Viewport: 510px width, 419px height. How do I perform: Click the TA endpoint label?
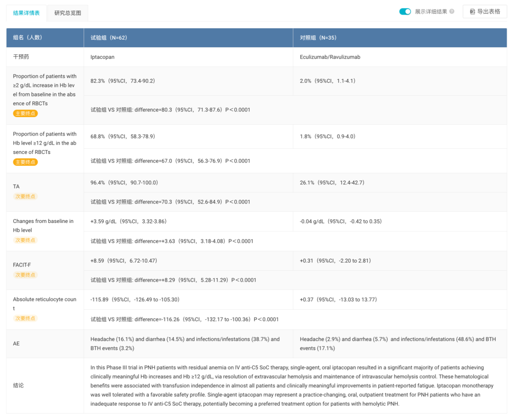pyautogui.click(x=16, y=187)
